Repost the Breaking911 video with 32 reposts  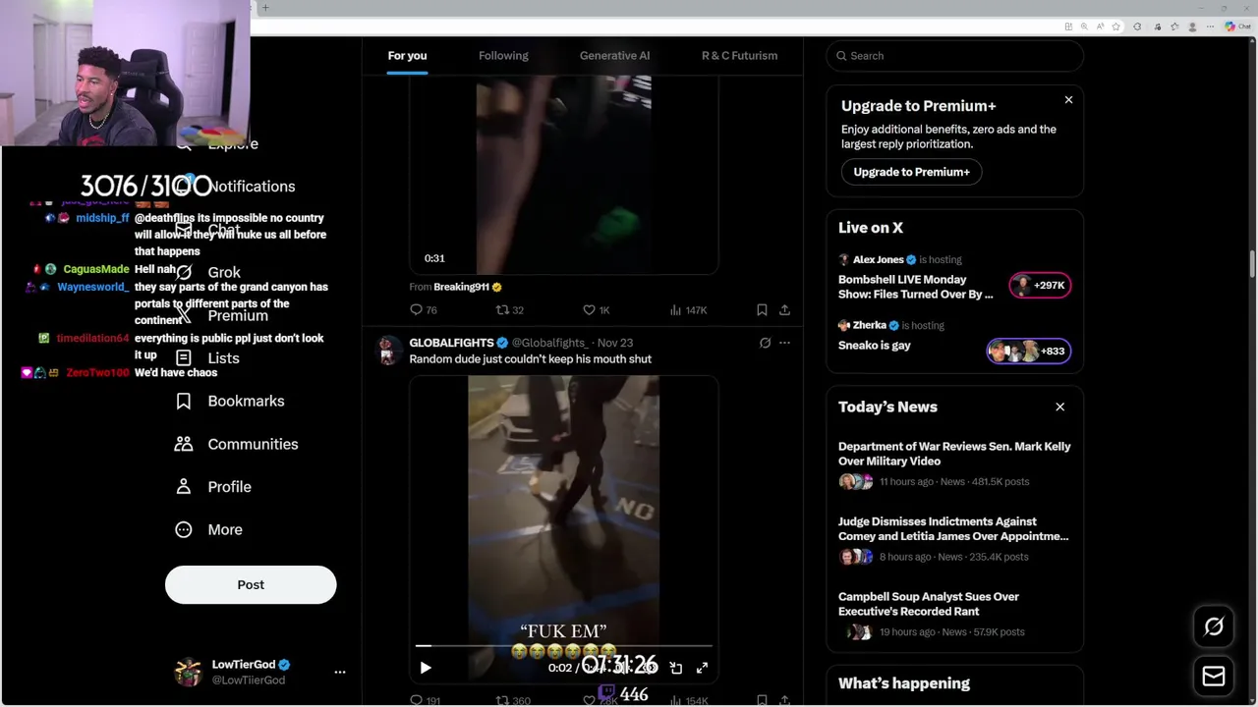(509, 310)
